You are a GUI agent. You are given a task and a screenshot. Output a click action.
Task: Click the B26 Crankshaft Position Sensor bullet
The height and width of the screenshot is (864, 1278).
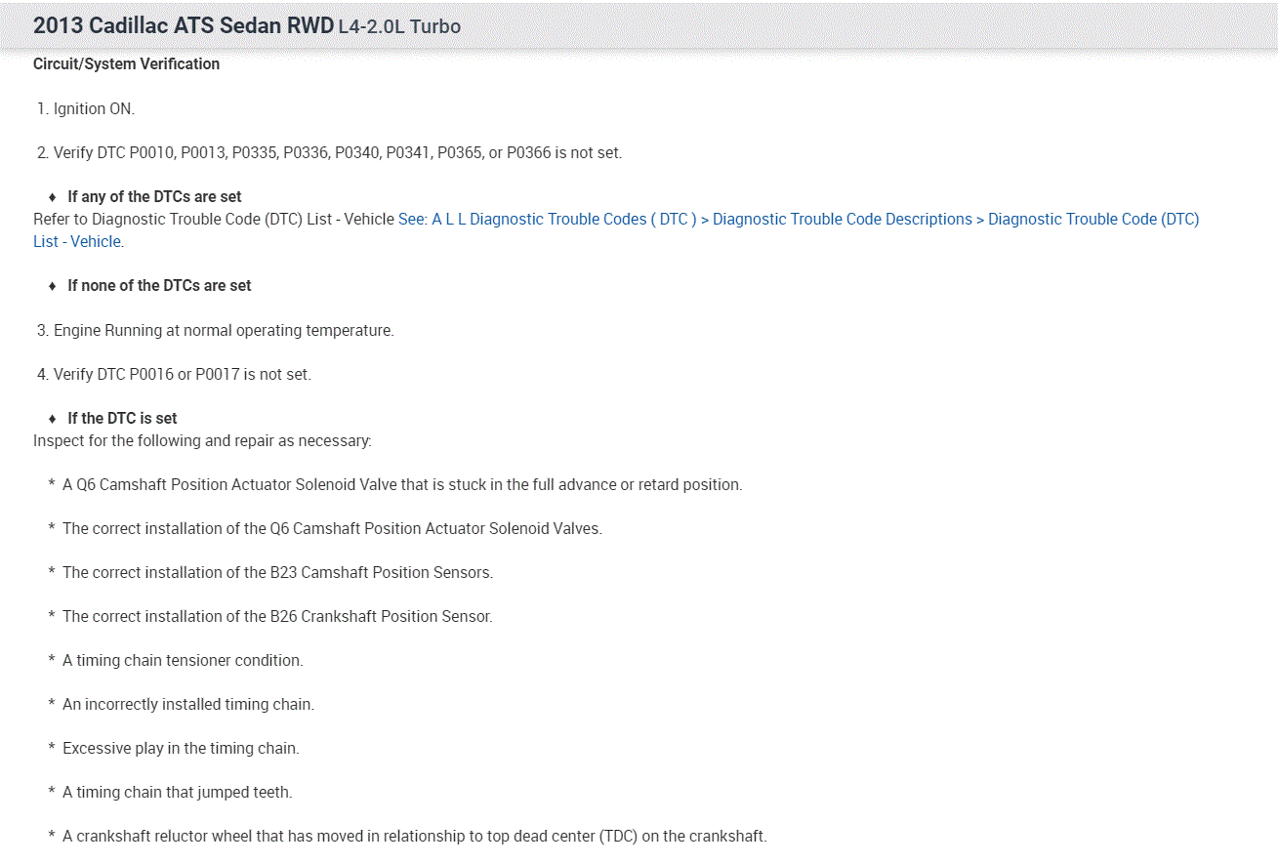click(277, 617)
